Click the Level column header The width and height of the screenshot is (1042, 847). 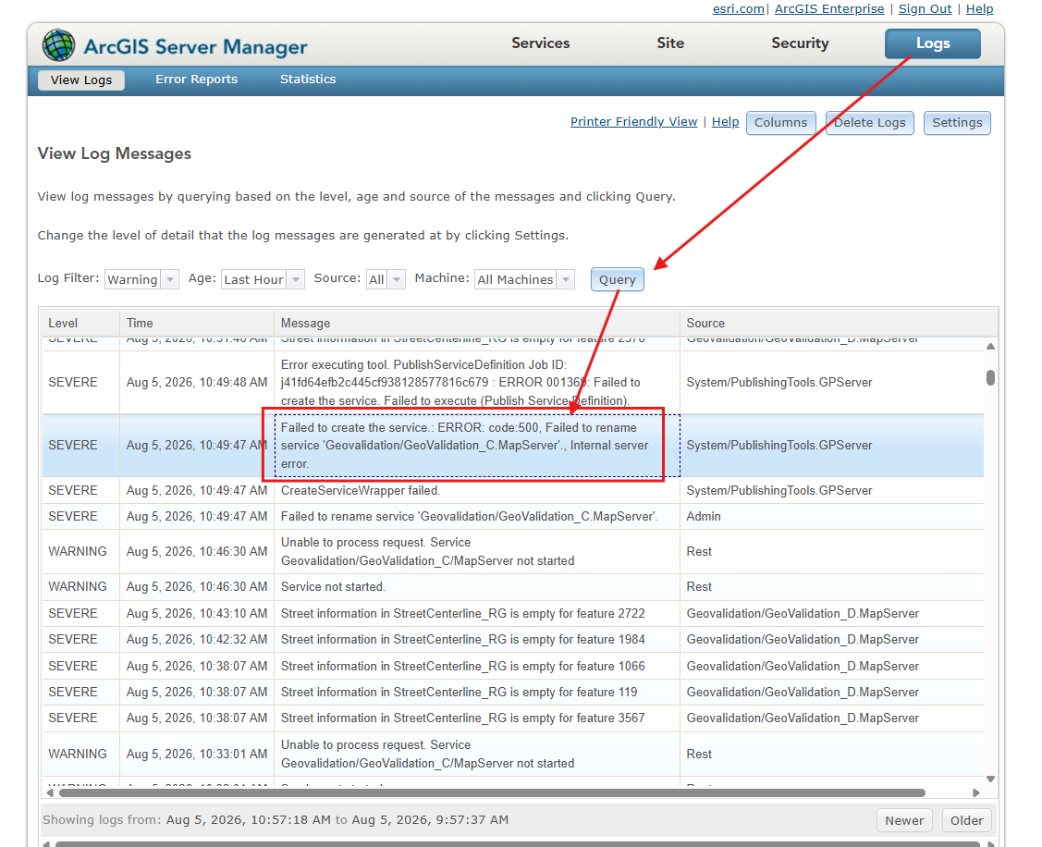pyautogui.click(x=81, y=323)
